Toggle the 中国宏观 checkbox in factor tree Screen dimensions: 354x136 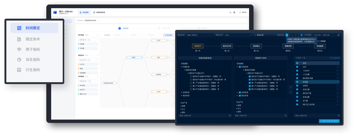240,67
